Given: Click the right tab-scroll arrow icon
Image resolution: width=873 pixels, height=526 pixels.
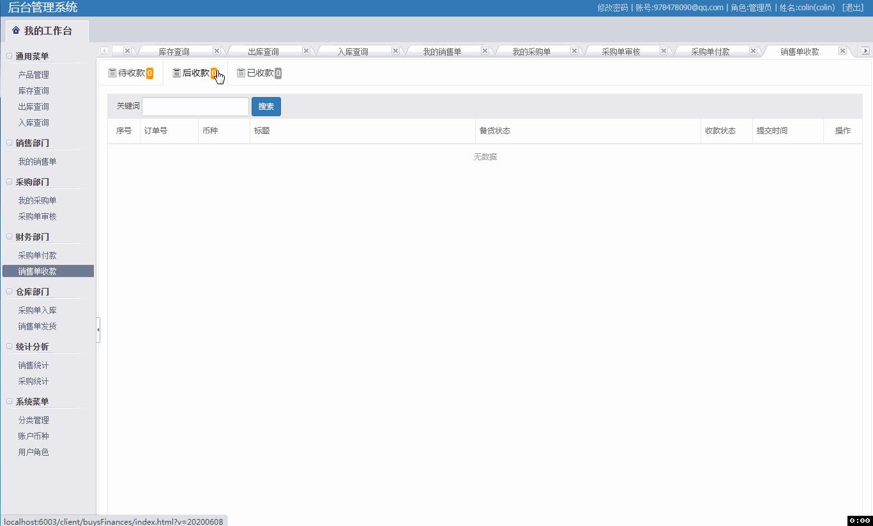Looking at the screenshot, I should click(x=867, y=50).
